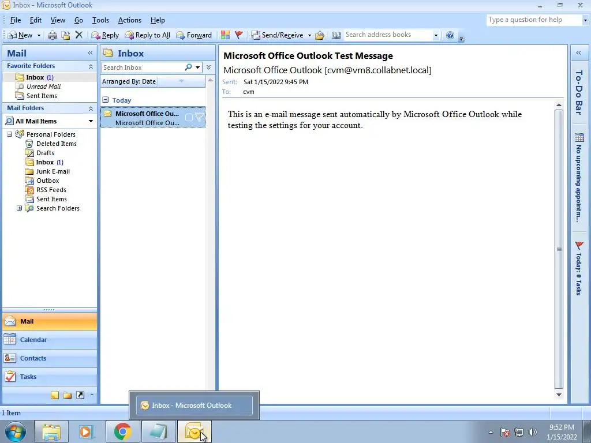Click the Follow Up flag icon
The height and width of the screenshot is (443, 591).
238,35
